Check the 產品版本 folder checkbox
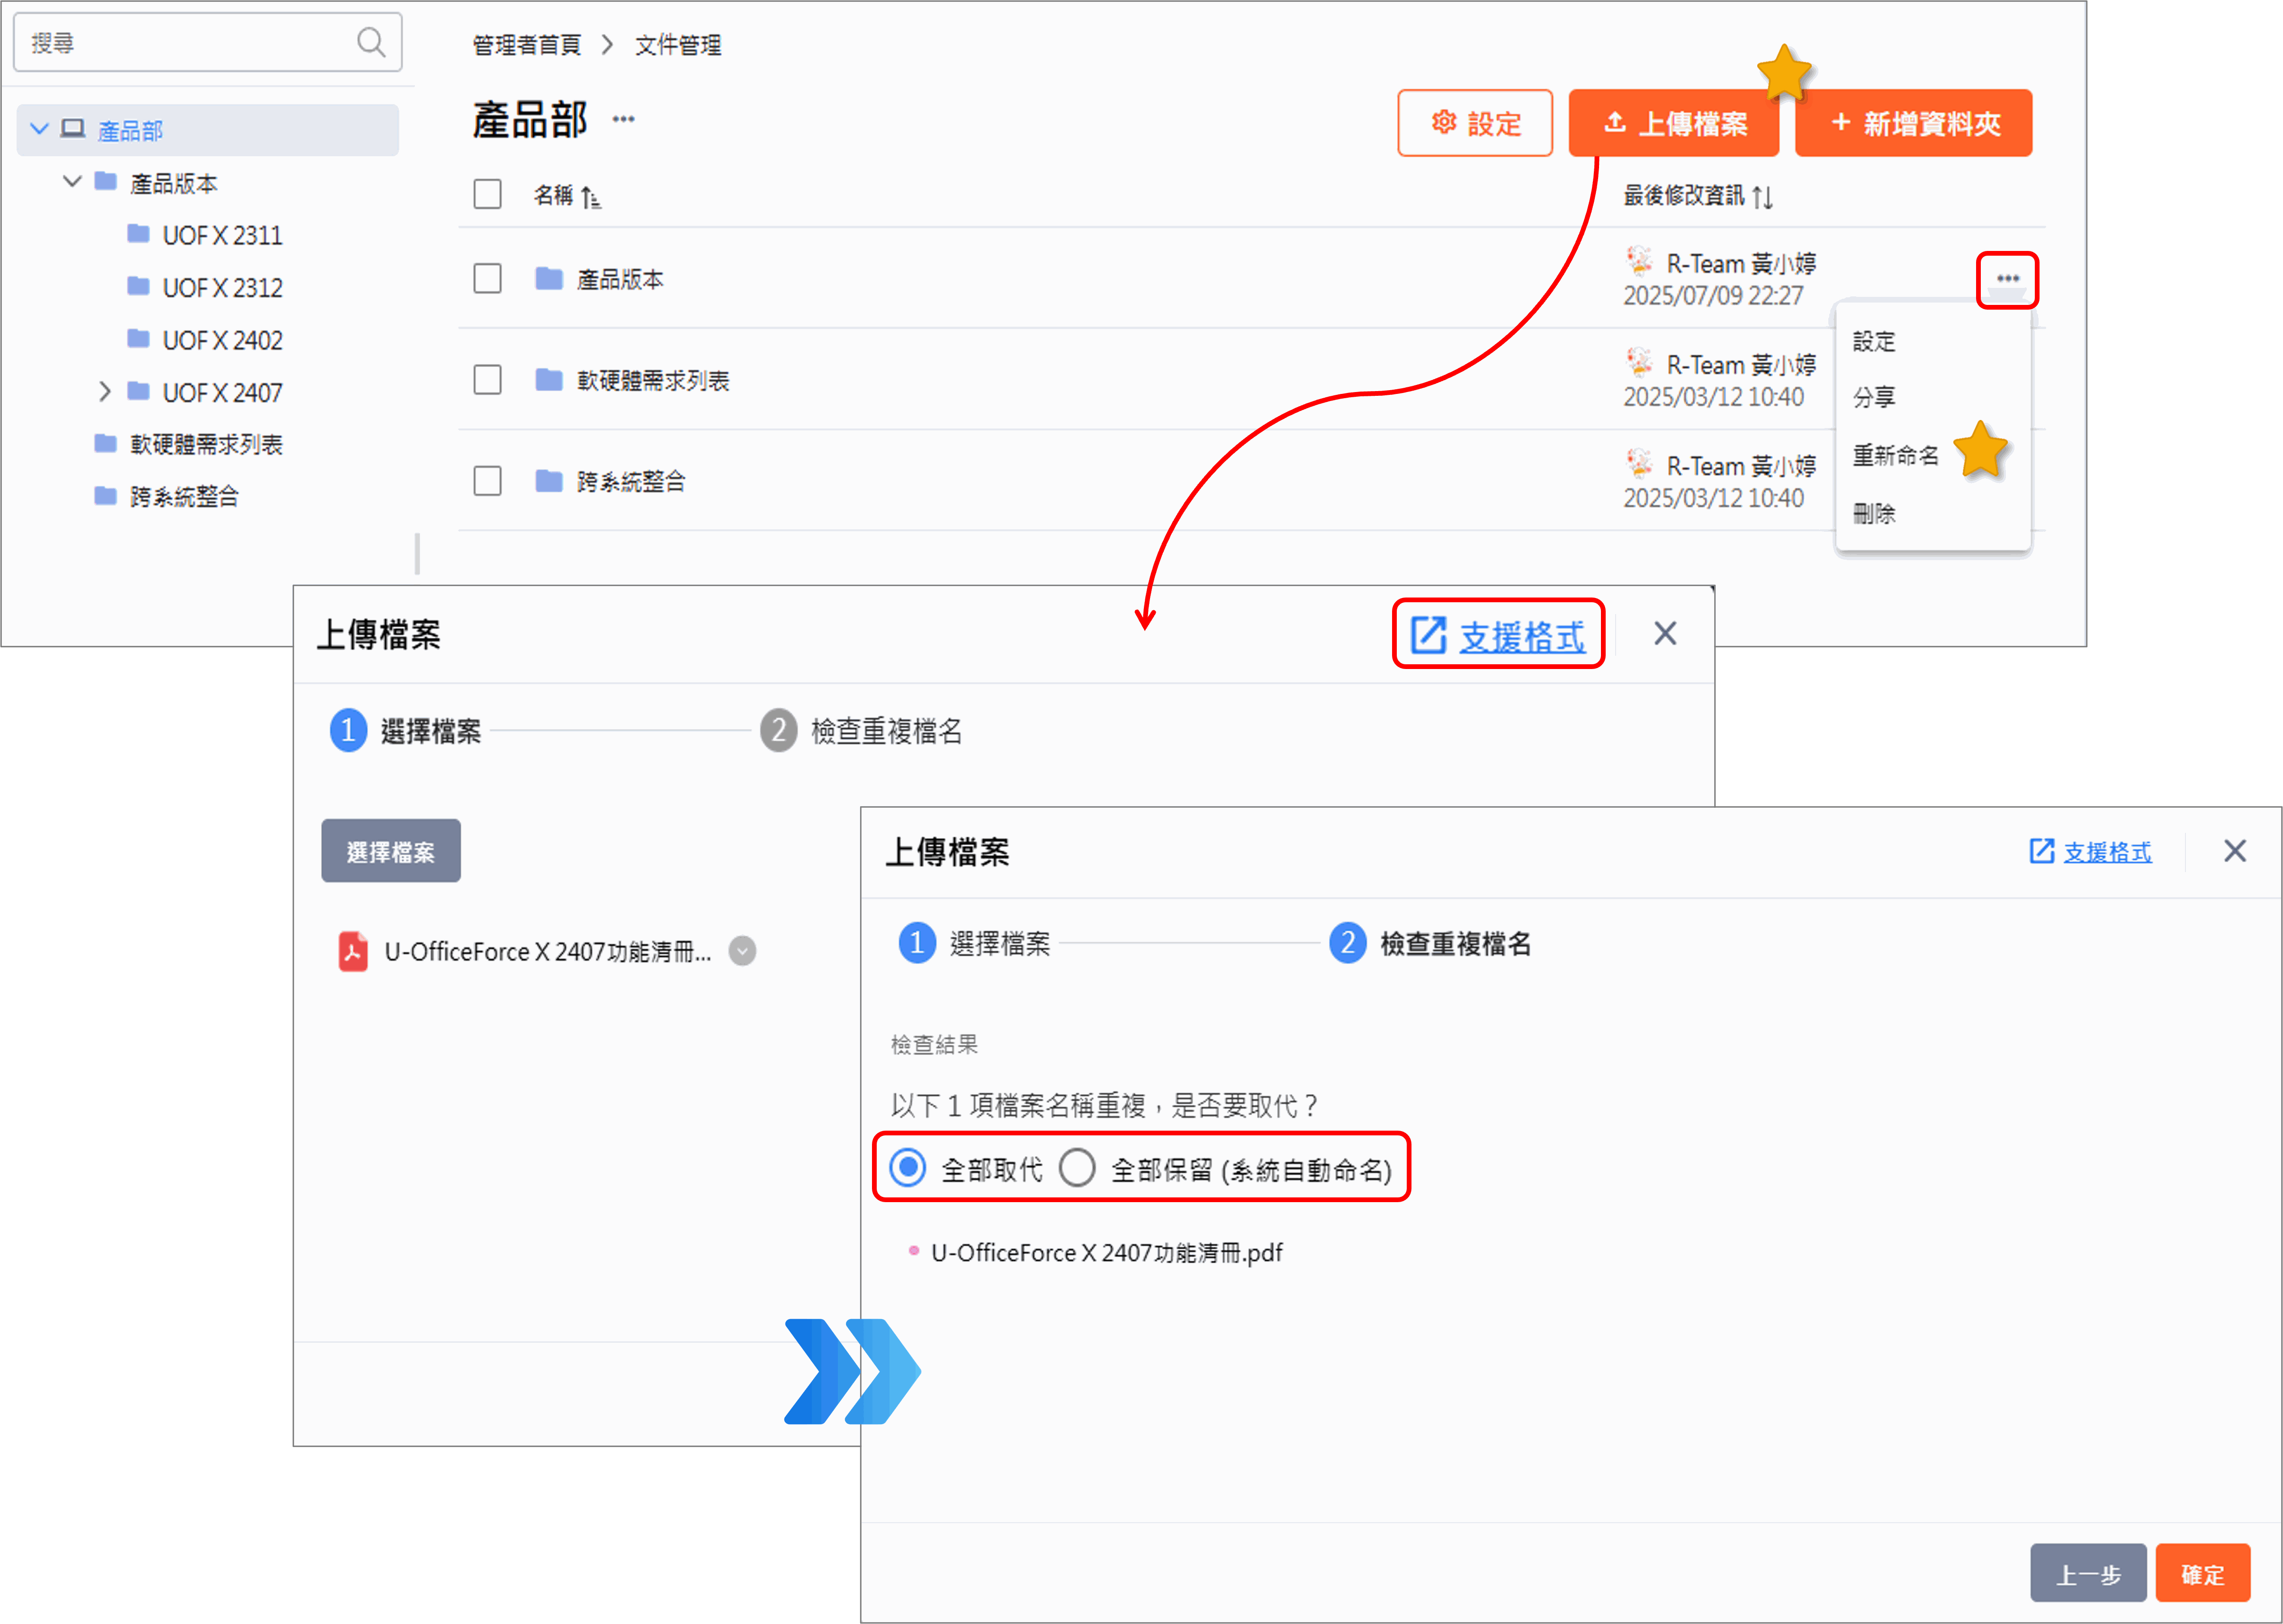Screen dimensions: 2283x1624 pyautogui.click(x=487, y=278)
